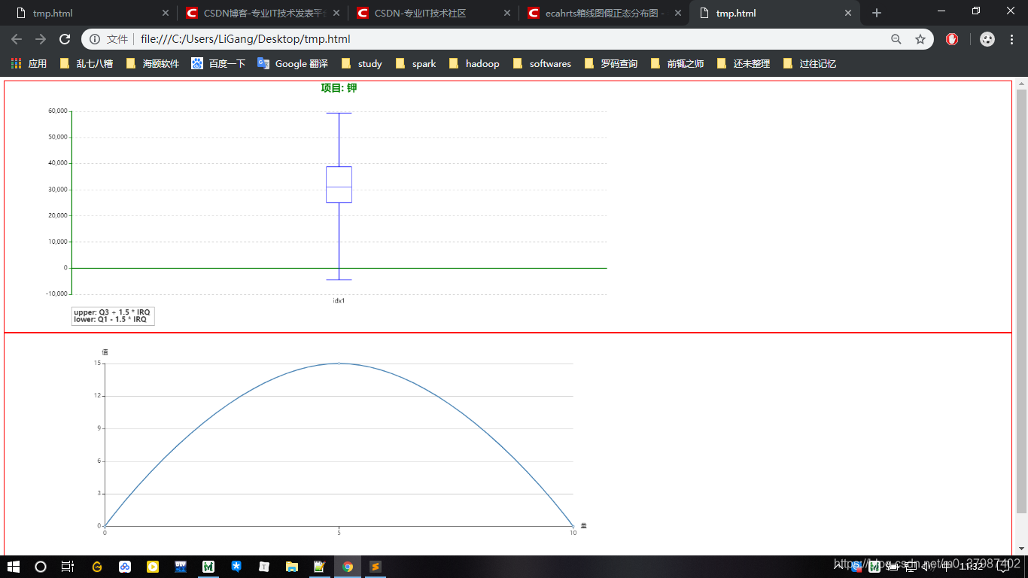Click the peak point of the curve
1028x578 pixels.
pyautogui.click(x=339, y=364)
